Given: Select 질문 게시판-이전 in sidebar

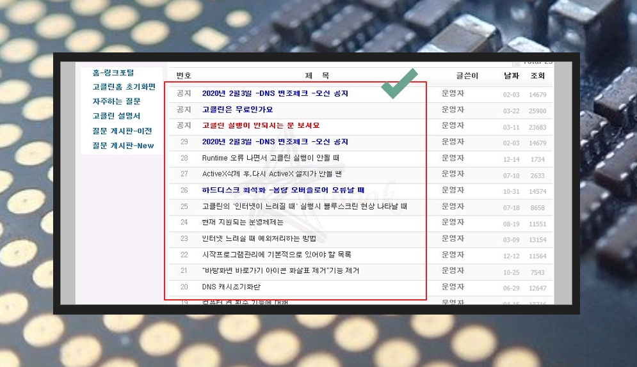Looking at the screenshot, I should (122, 131).
